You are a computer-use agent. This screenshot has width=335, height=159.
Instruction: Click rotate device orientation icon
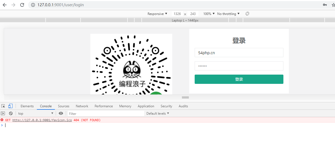tap(247, 14)
